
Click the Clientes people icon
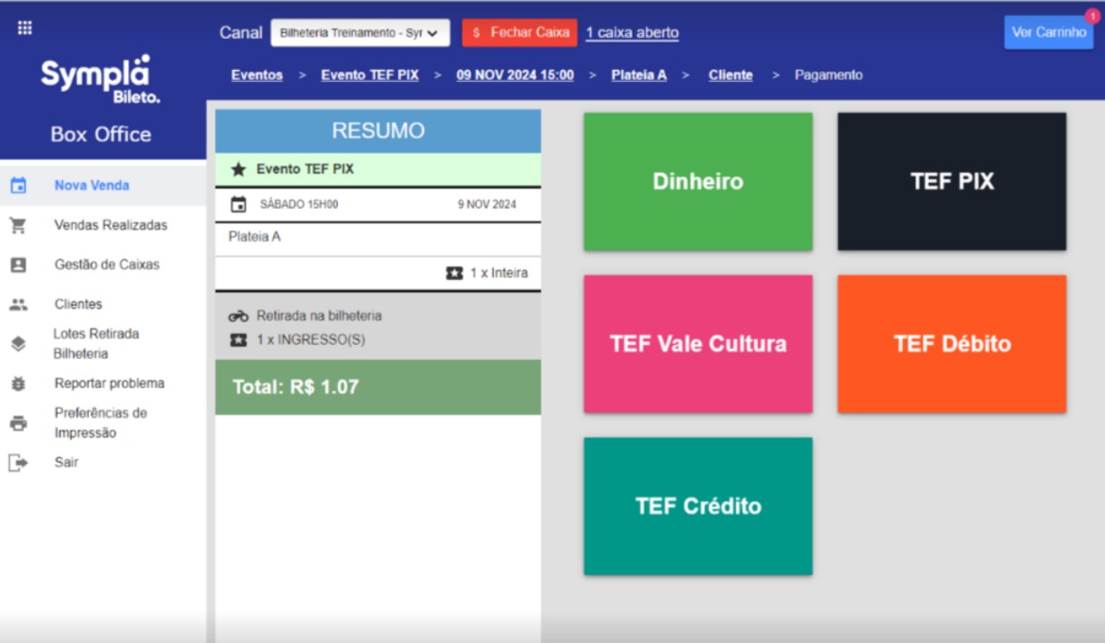tap(18, 304)
